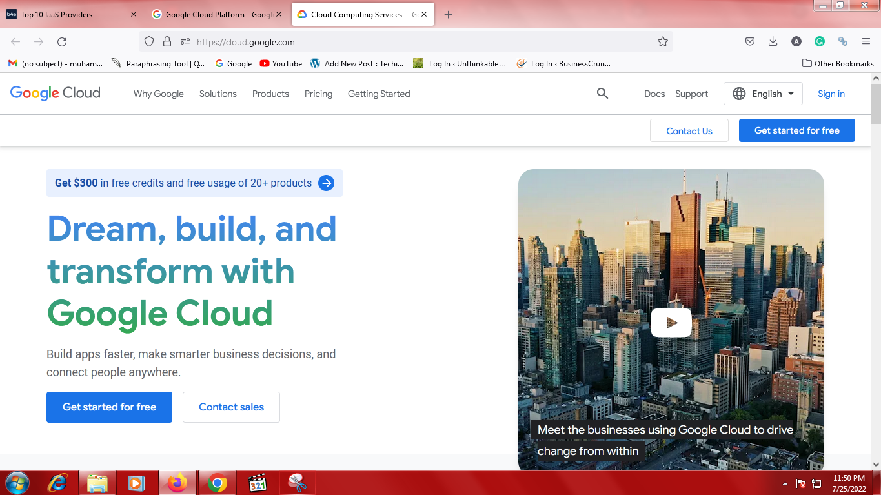Open the Getting Started menu item

point(379,94)
